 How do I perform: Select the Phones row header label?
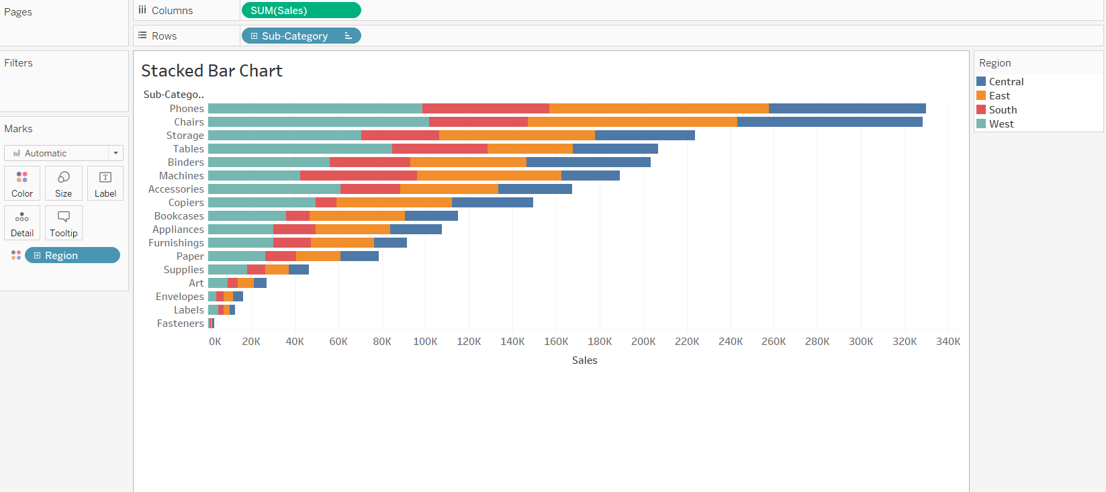click(x=187, y=109)
